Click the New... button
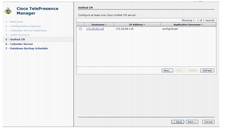Screen dimensions: 228x129 point(167,70)
